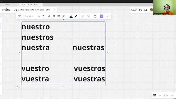Open the toolbar more options ellipsis

pos(108,16)
